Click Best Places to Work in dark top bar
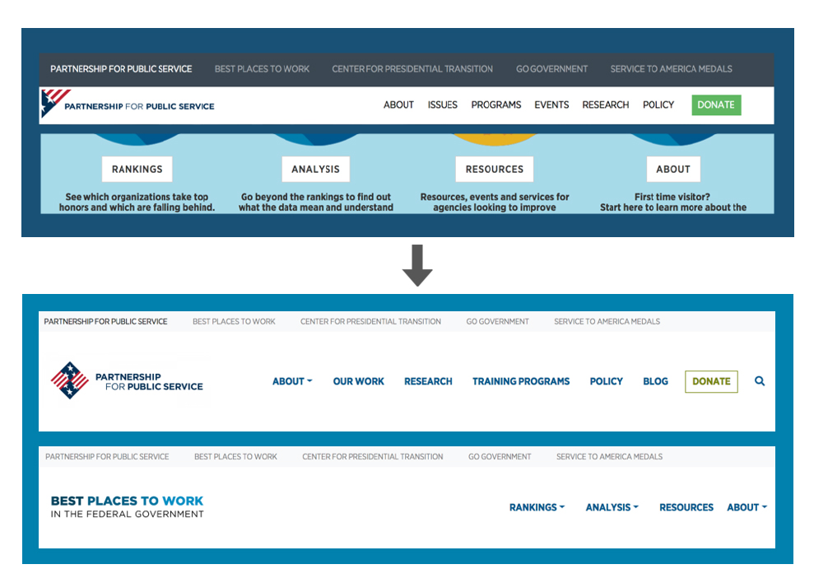This screenshot has width=814, height=583. (263, 69)
